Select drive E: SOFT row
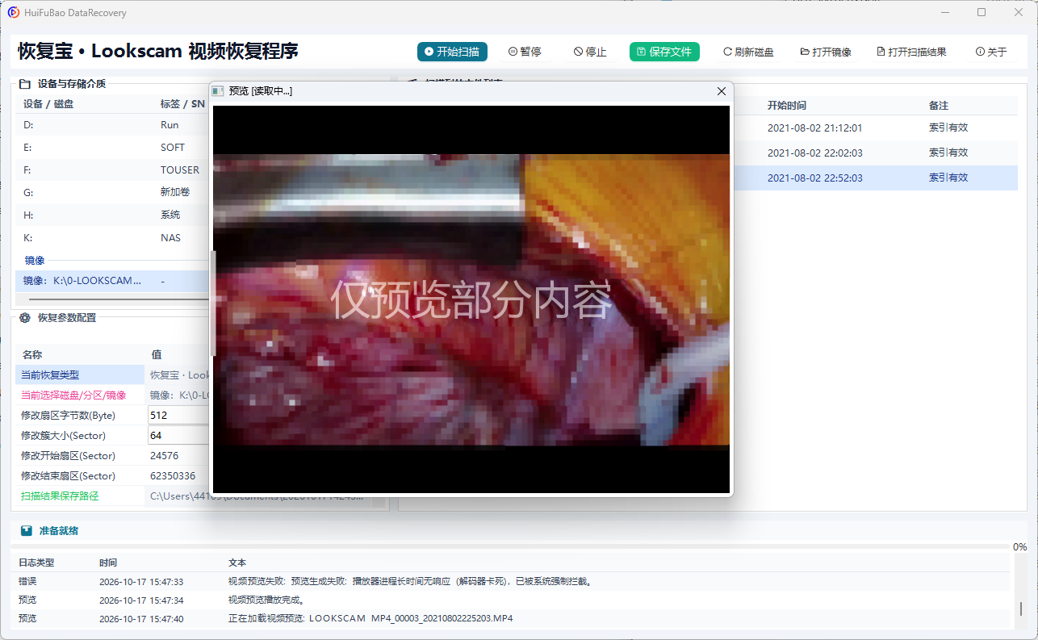 112,148
